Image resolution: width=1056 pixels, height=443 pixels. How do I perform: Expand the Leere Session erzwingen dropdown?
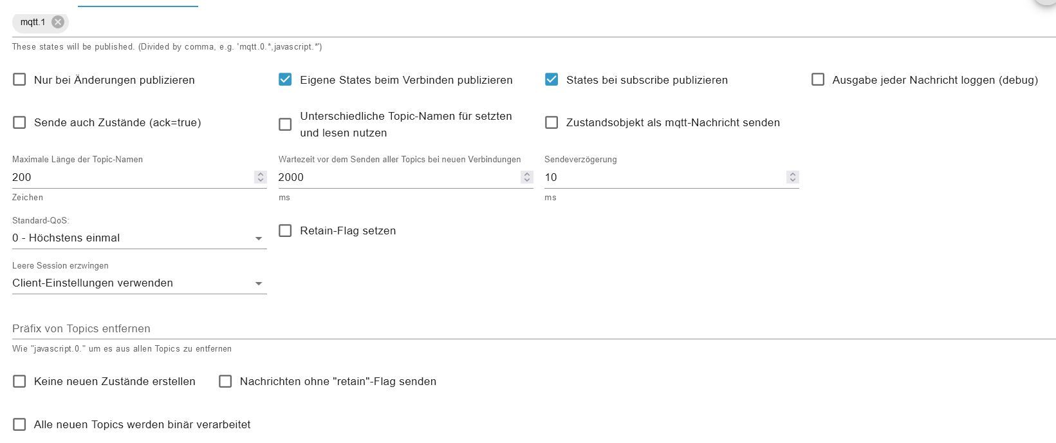click(x=139, y=283)
